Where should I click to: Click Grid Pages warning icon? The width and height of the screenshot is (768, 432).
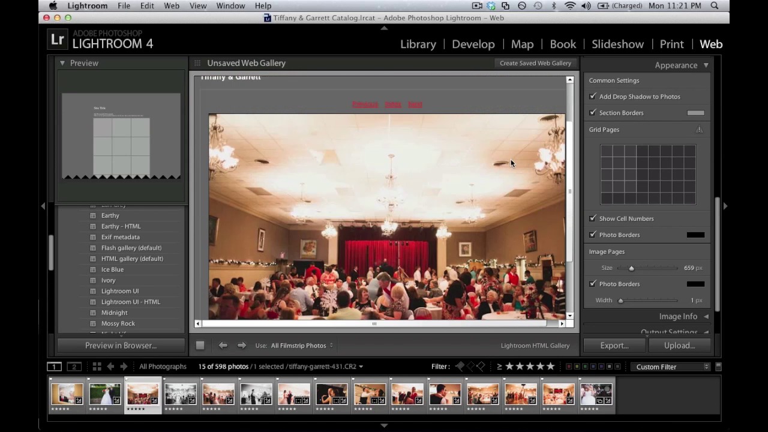699,130
